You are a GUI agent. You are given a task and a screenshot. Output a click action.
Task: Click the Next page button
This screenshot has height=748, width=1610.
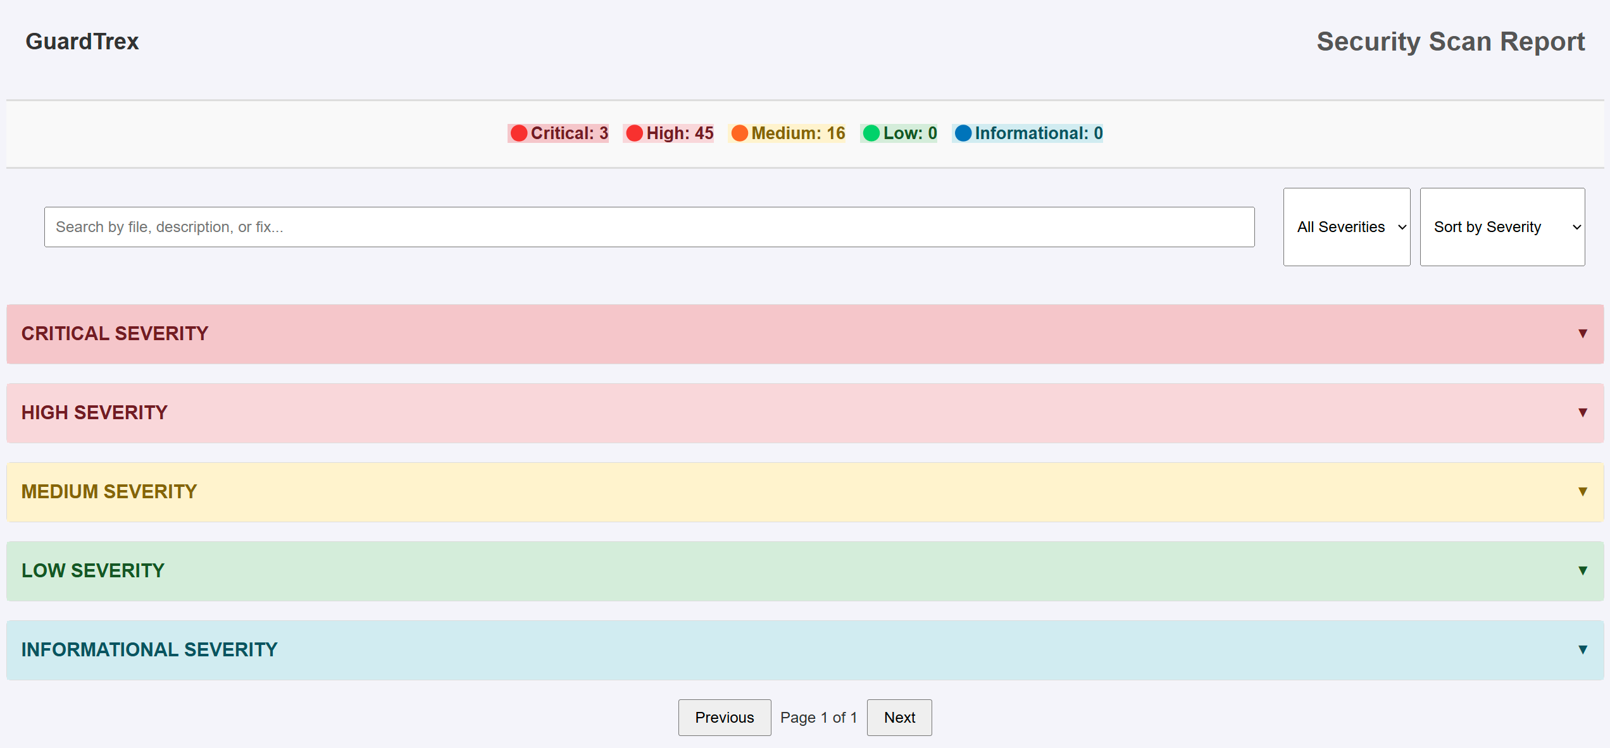(899, 718)
